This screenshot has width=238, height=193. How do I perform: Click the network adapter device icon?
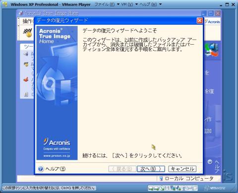click(x=173, y=188)
